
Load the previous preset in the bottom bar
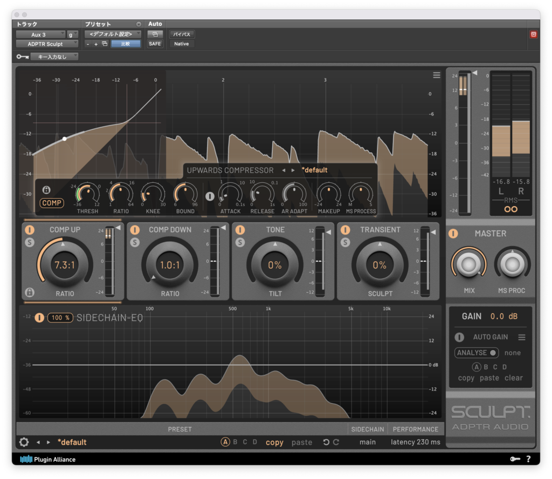pyautogui.click(x=38, y=442)
